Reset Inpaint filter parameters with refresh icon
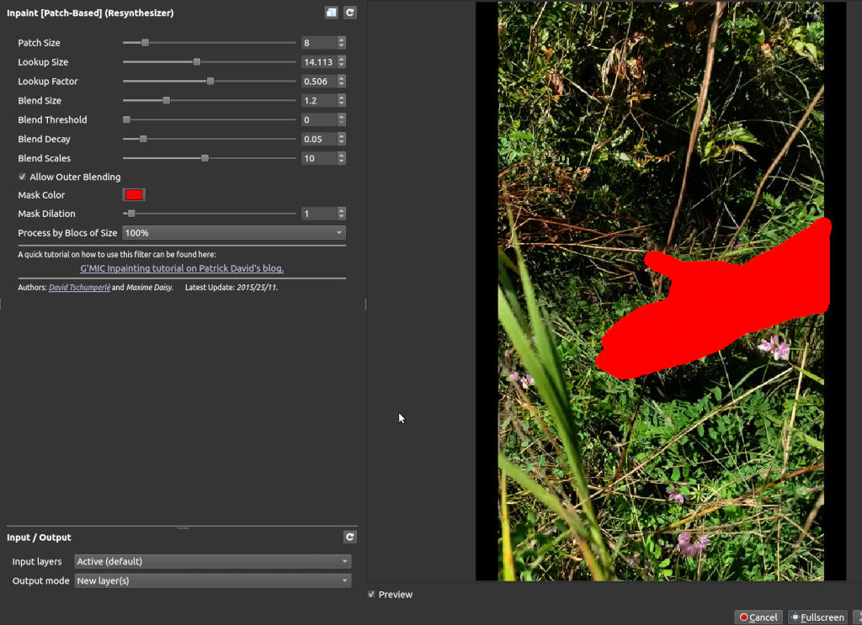This screenshot has height=625, width=862. 349,13
